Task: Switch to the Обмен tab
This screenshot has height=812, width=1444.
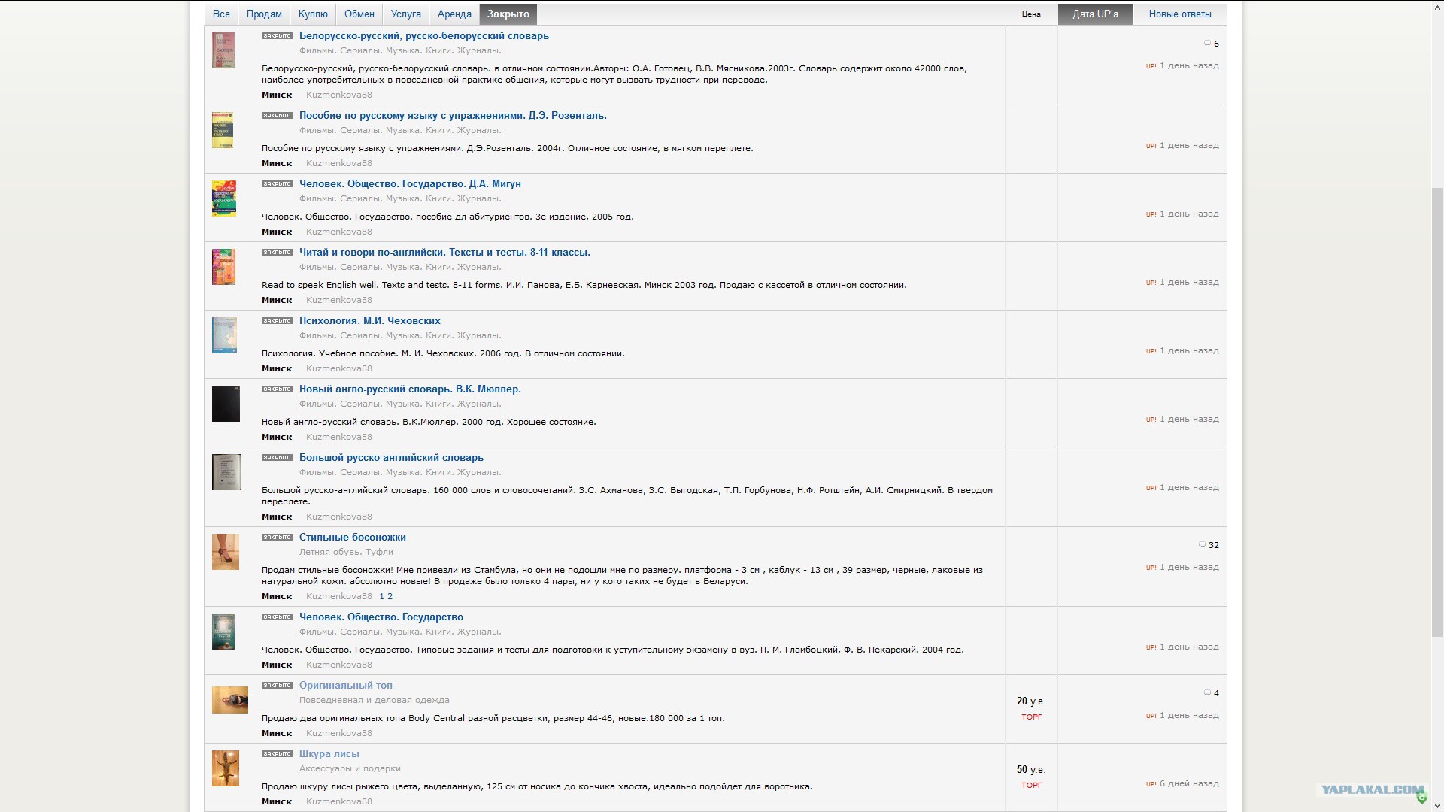Action: click(x=359, y=14)
